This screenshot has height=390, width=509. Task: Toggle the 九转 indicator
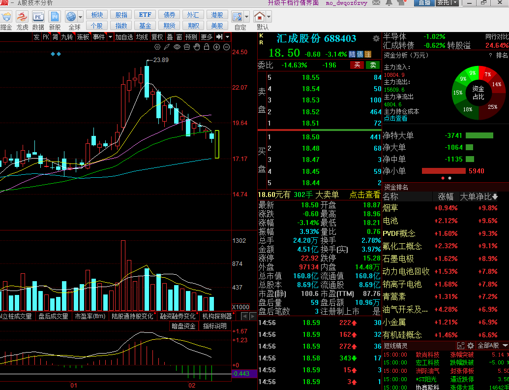[x=67, y=37]
